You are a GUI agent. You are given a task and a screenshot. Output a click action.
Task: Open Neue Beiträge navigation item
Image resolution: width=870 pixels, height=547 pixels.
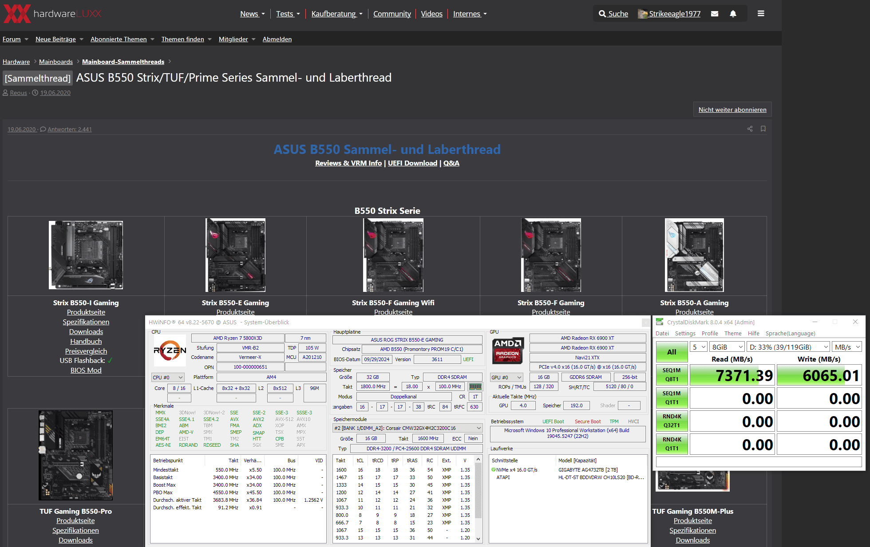point(55,39)
